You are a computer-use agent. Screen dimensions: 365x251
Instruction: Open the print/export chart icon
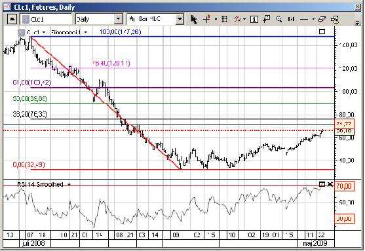335,19
